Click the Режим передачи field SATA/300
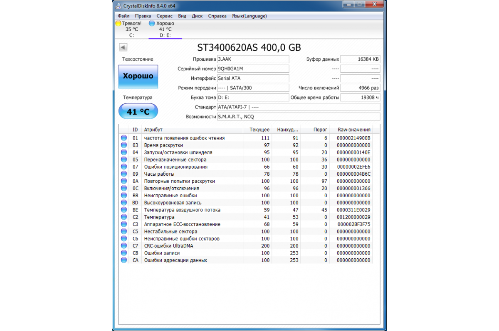 [253, 88]
